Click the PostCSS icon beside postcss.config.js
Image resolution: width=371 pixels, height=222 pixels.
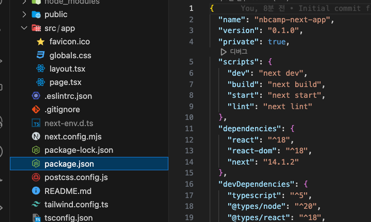coord(36,177)
